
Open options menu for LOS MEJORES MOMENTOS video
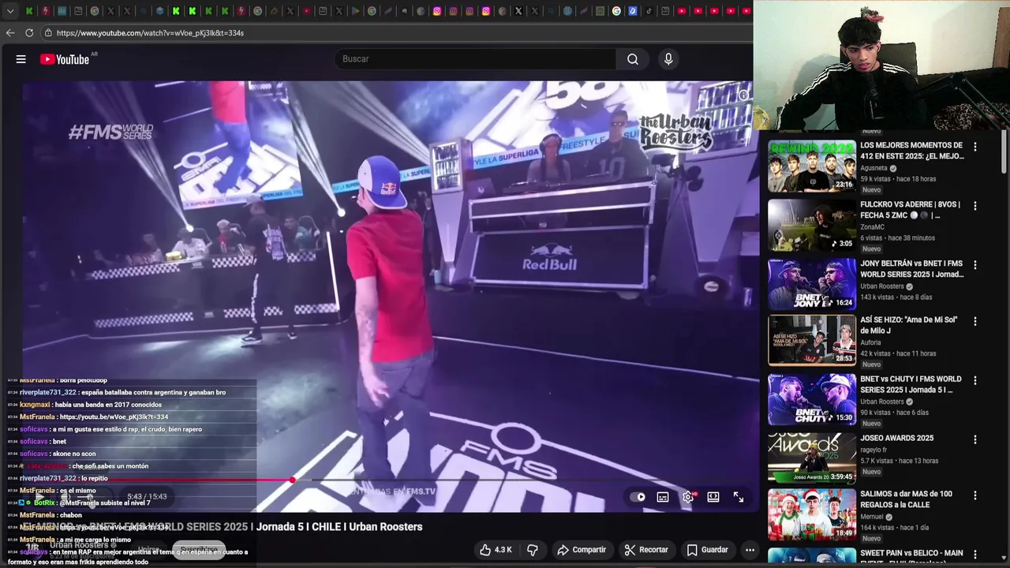pyautogui.click(x=974, y=147)
